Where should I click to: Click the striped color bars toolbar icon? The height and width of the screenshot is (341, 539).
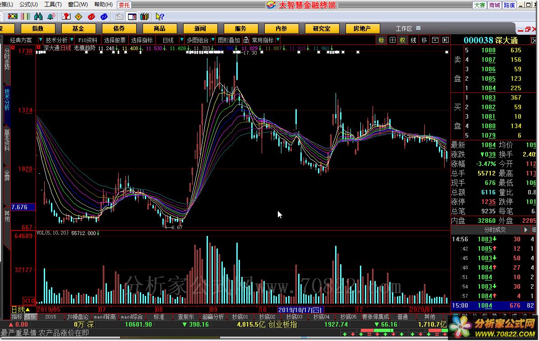25,16
